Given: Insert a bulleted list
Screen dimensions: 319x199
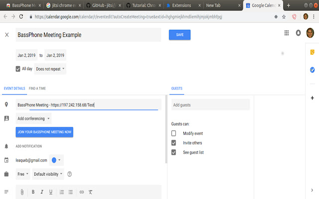Looking at the screenshot, I should [x=71, y=192].
